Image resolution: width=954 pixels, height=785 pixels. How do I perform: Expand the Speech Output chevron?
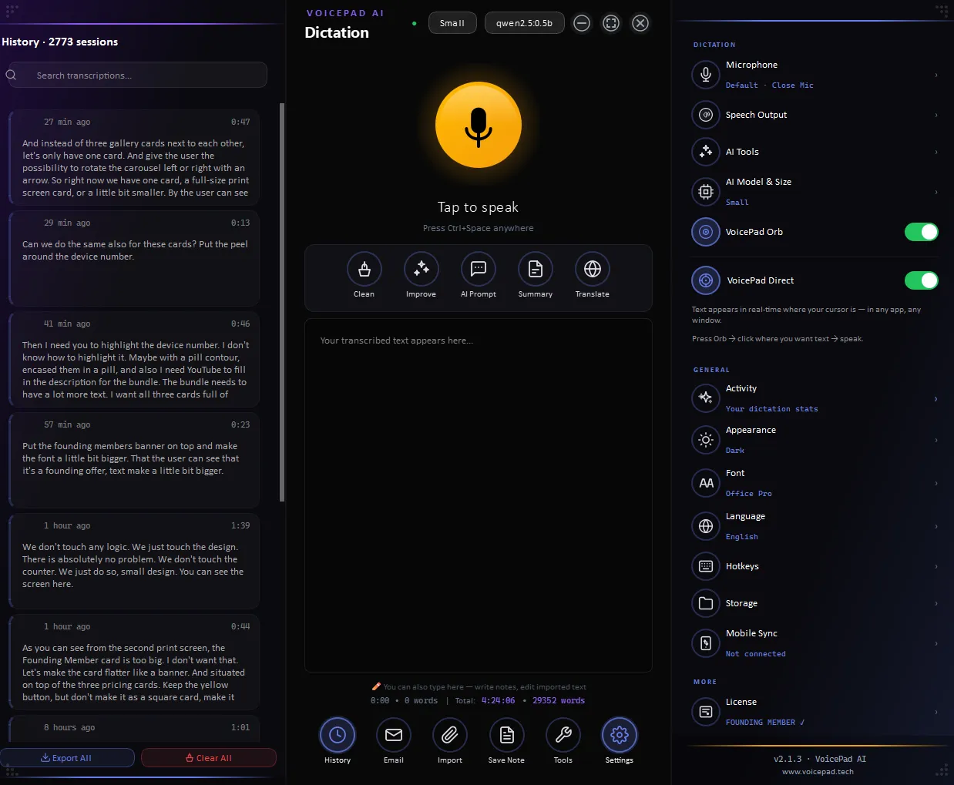936,115
